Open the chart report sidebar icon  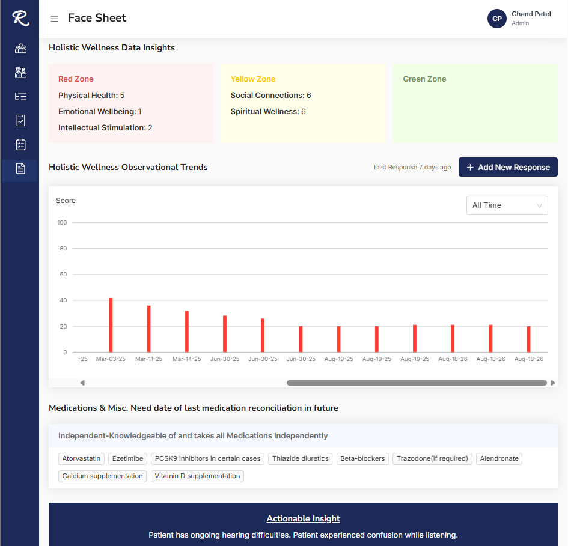20,120
